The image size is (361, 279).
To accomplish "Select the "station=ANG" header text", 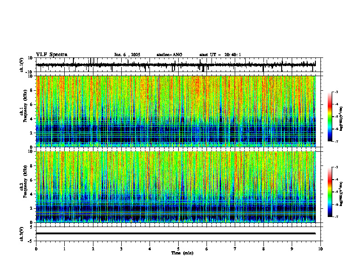I will pyautogui.click(x=170, y=55).
